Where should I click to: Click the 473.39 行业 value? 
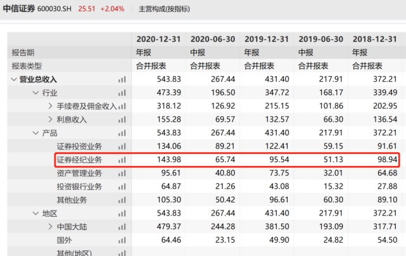[x=169, y=93]
